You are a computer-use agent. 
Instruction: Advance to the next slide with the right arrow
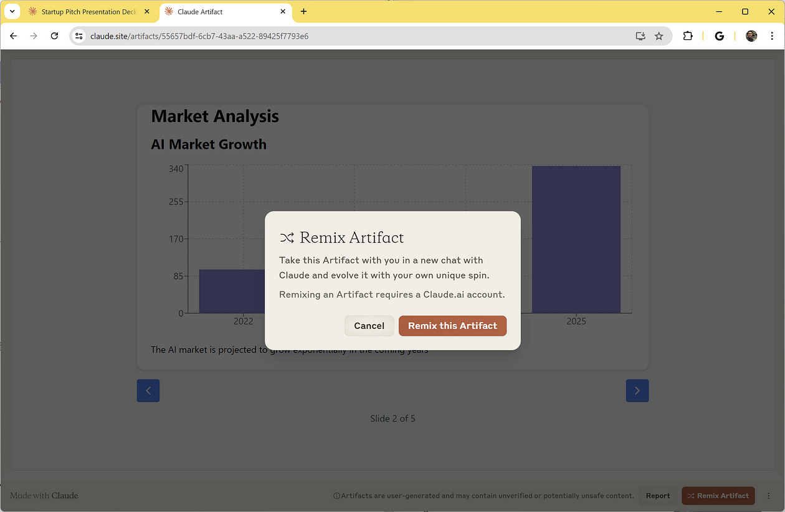(637, 391)
